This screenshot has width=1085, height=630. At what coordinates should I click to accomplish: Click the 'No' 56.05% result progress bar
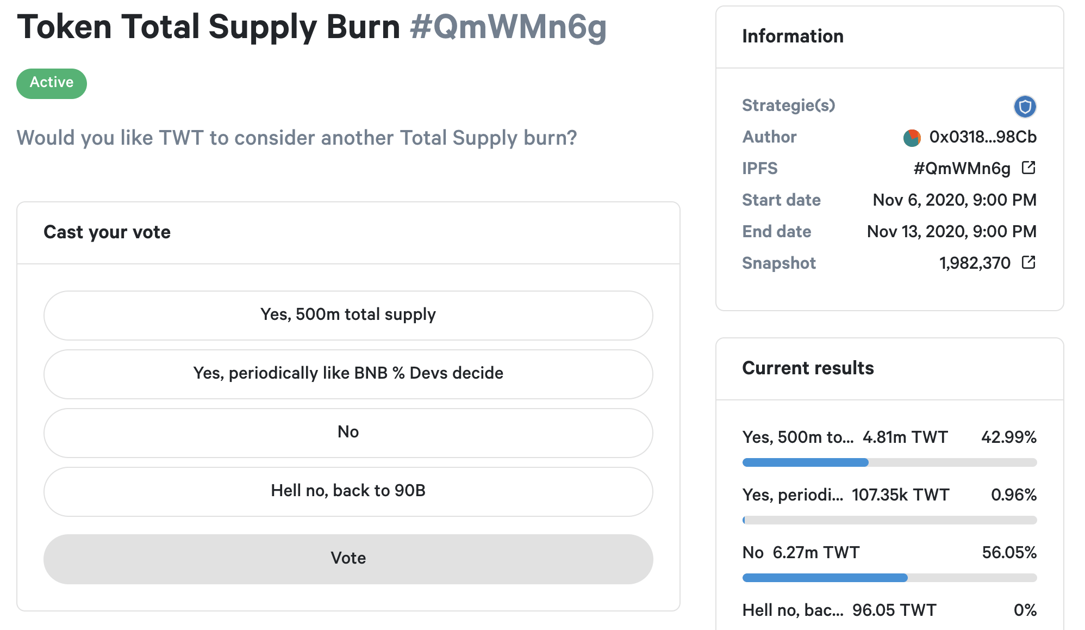point(889,578)
